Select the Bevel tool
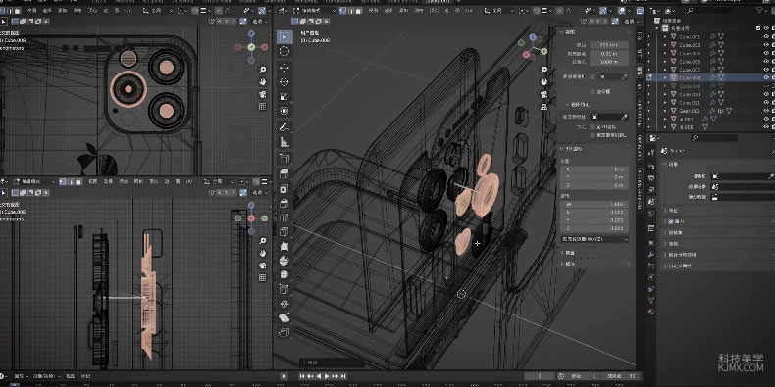Viewport: 775px width, 387px height. (284, 204)
